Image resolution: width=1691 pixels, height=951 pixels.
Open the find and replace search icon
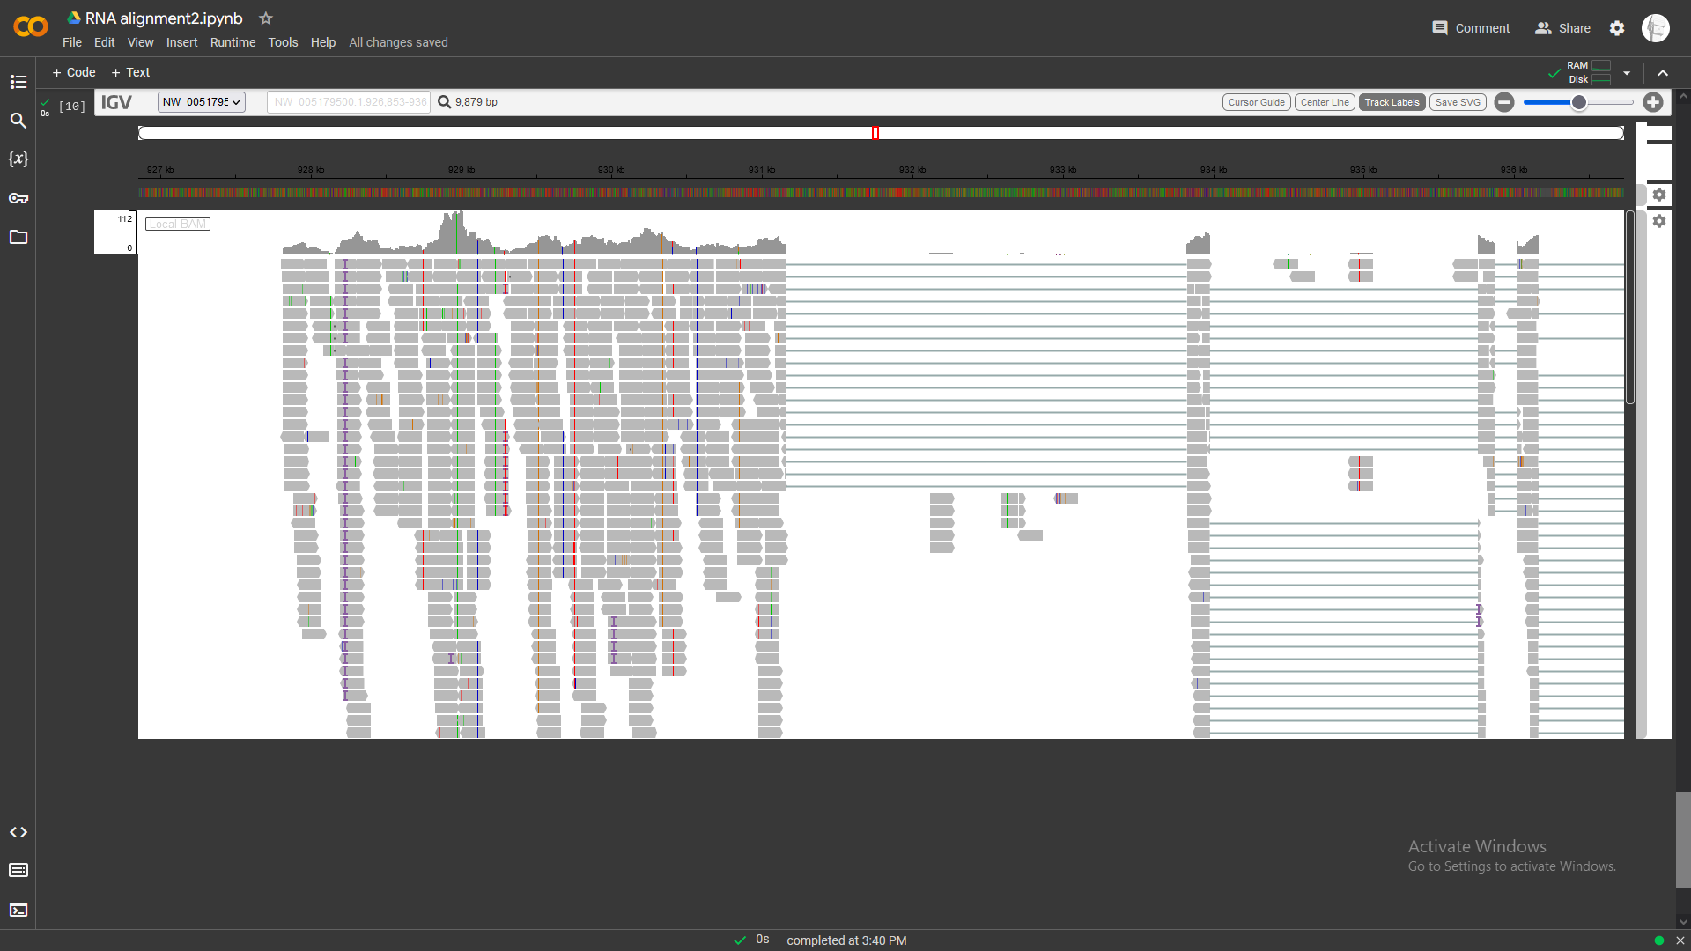[x=18, y=121]
